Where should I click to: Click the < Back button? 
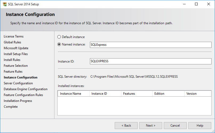[x=126, y=126]
